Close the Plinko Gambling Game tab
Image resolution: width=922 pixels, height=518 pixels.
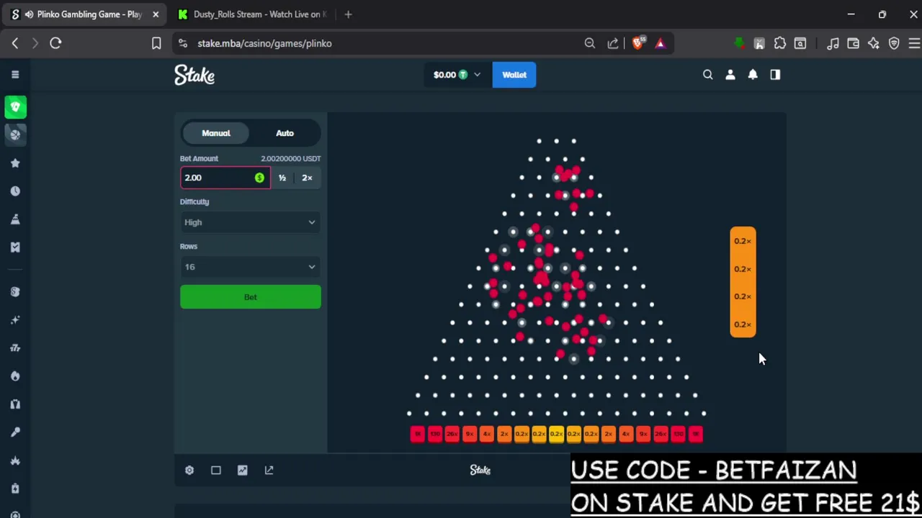coord(155,14)
